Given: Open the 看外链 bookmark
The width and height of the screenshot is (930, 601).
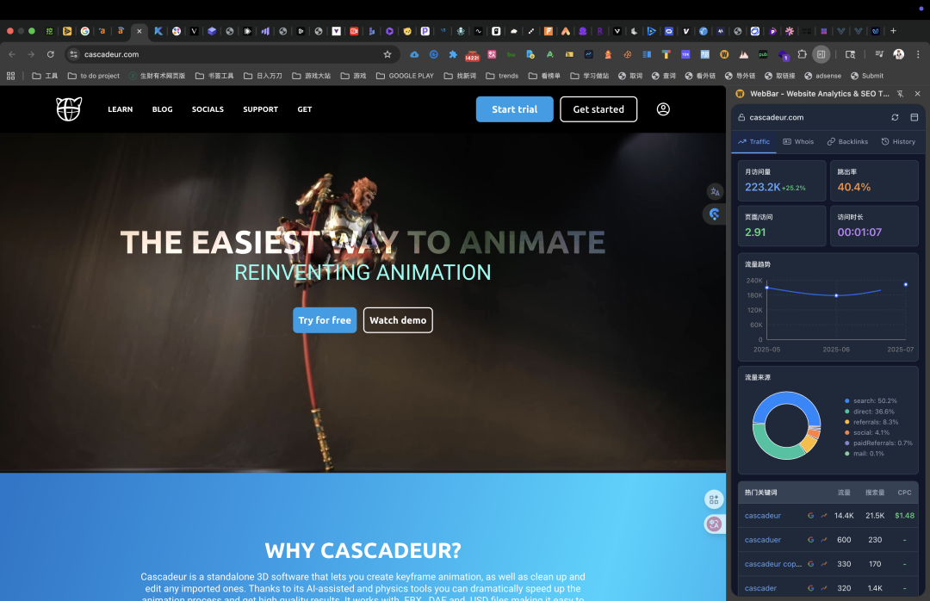Looking at the screenshot, I should [x=700, y=76].
